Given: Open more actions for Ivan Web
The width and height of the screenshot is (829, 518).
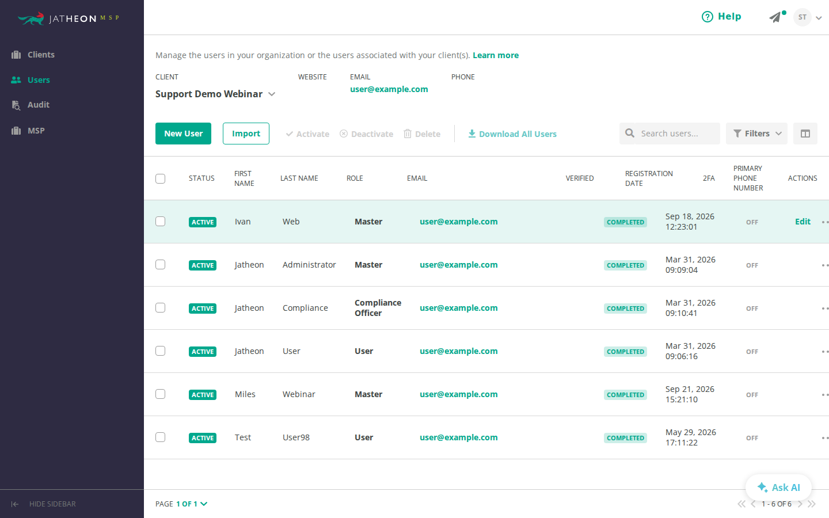Looking at the screenshot, I should click(x=825, y=222).
